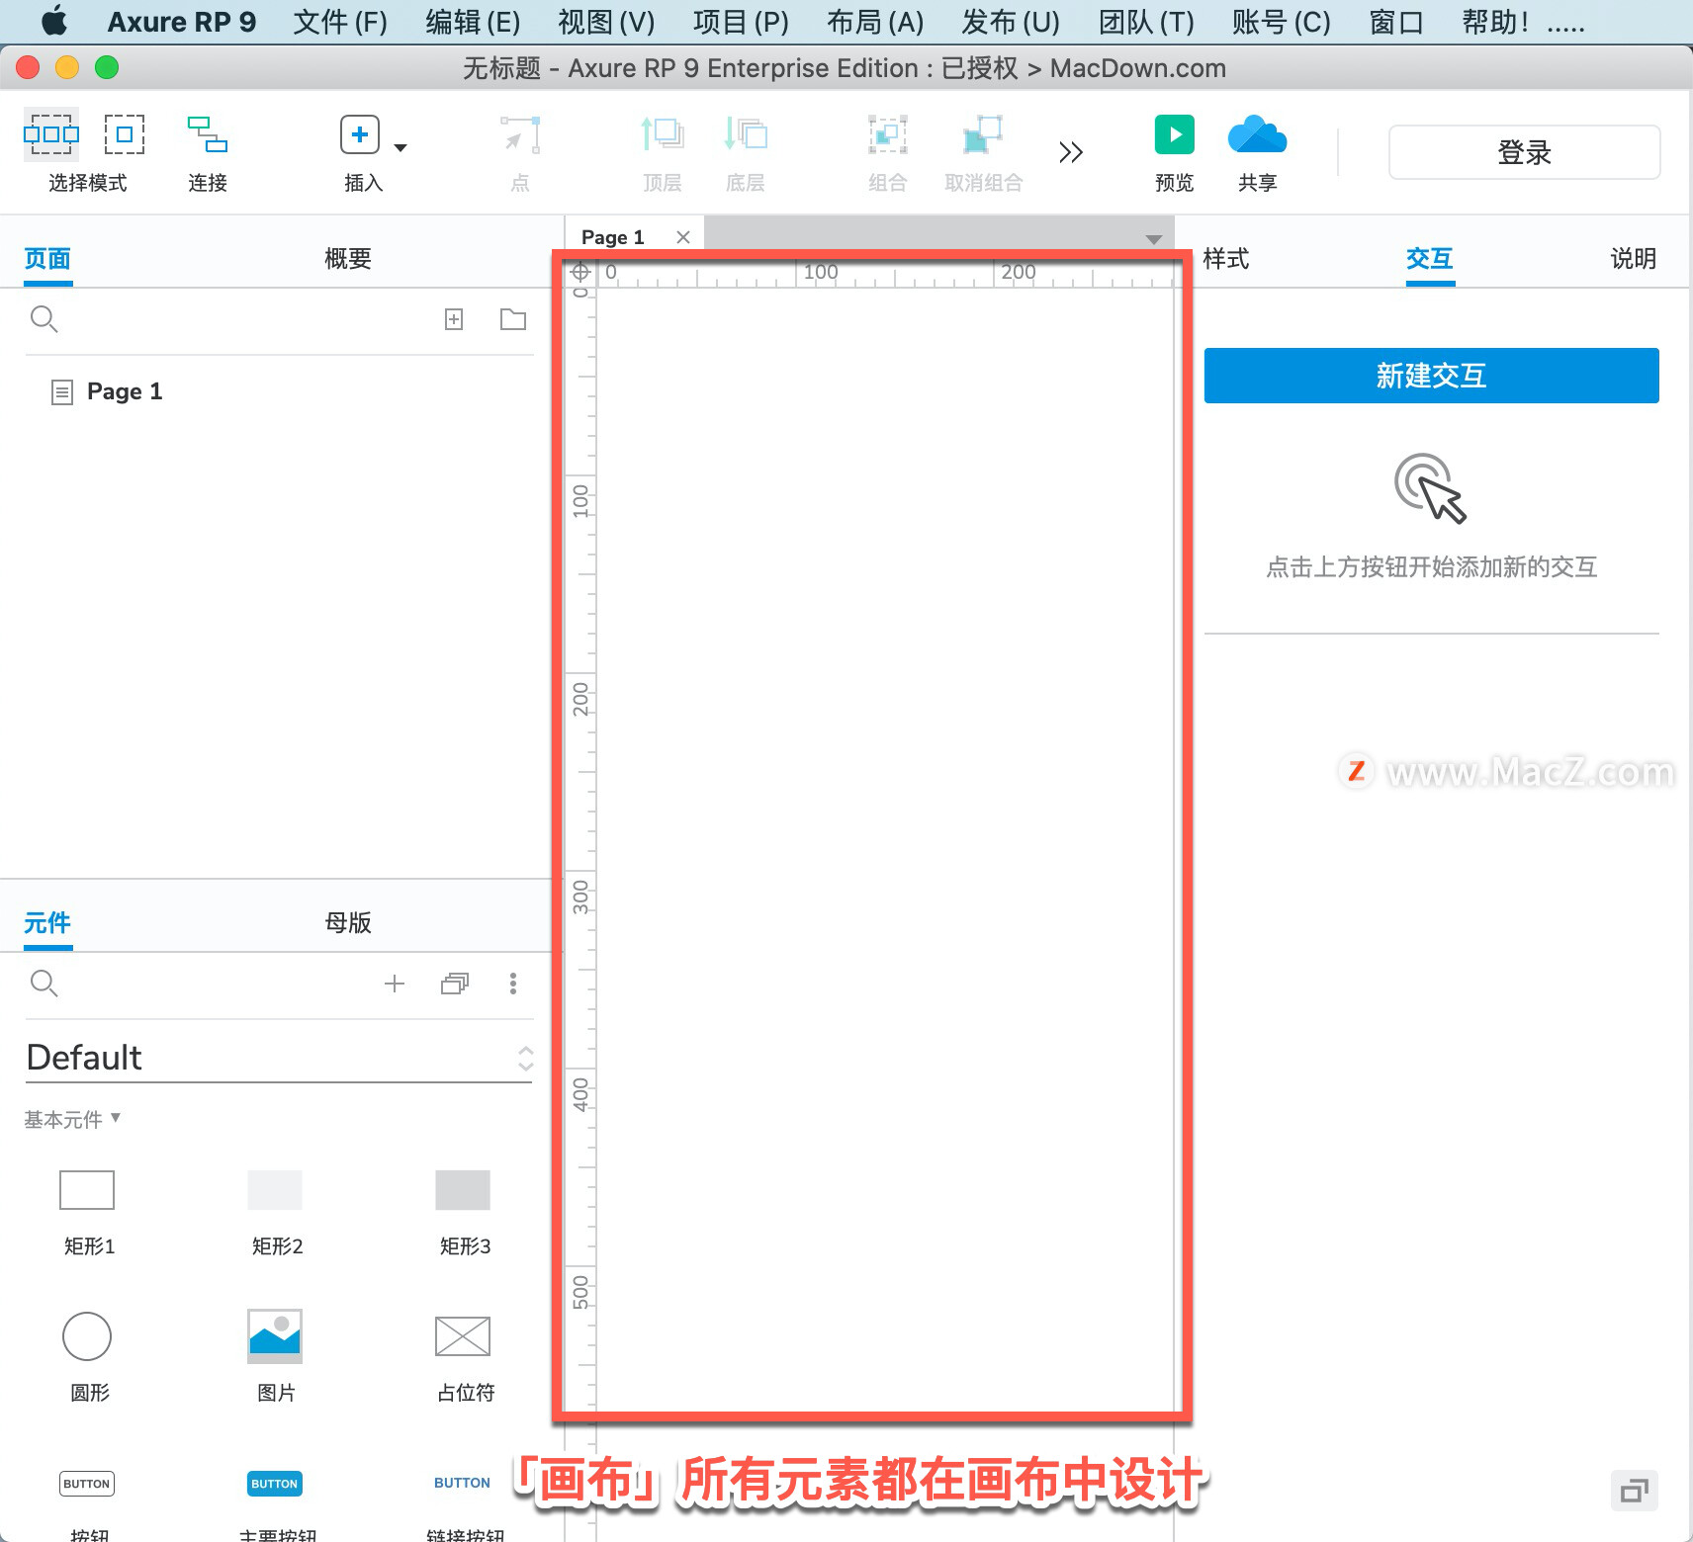This screenshot has width=1693, height=1542.
Task: Select the contained selection mode icon
Action: [x=125, y=134]
